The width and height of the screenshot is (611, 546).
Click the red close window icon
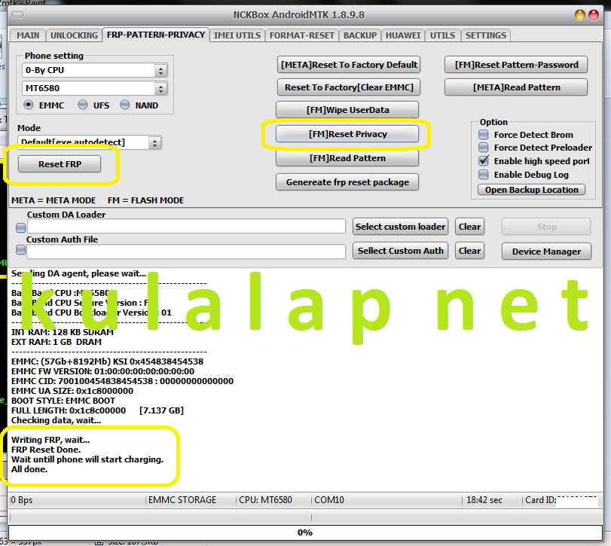coord(594,15)
